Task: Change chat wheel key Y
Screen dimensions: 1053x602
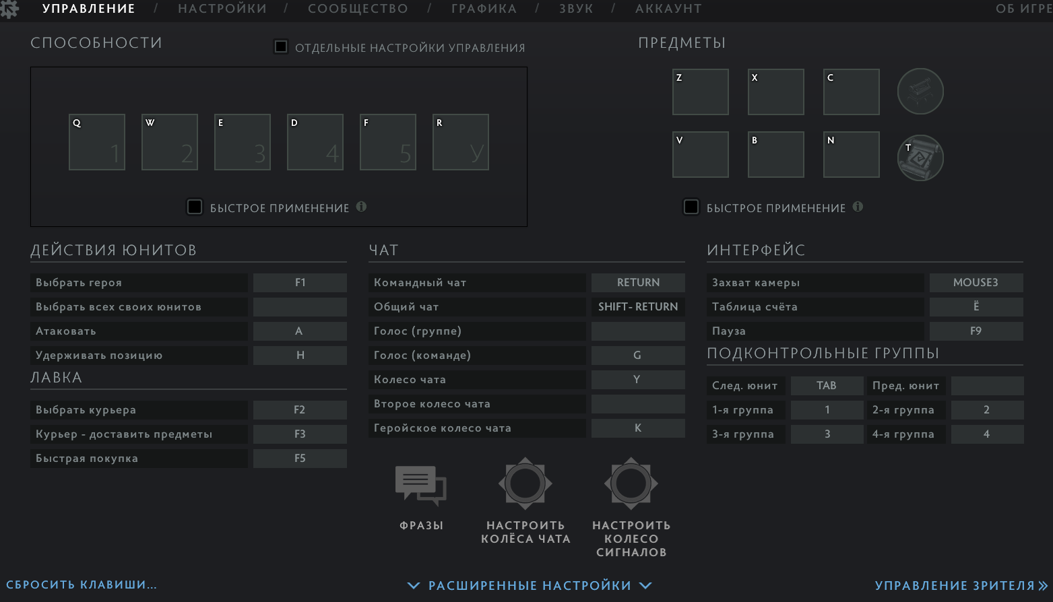Action: click(638, 380)
